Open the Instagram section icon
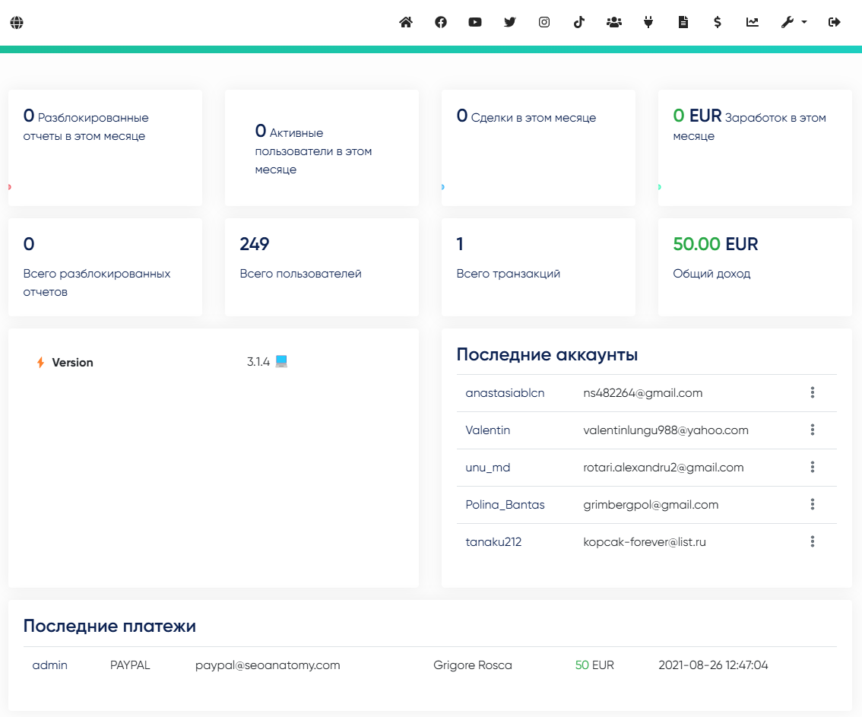This screenshot has width=862, height=717. pyautogui.click(x=544, y=22)
